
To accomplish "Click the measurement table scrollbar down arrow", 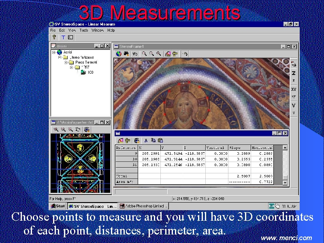I will point(285,183).
